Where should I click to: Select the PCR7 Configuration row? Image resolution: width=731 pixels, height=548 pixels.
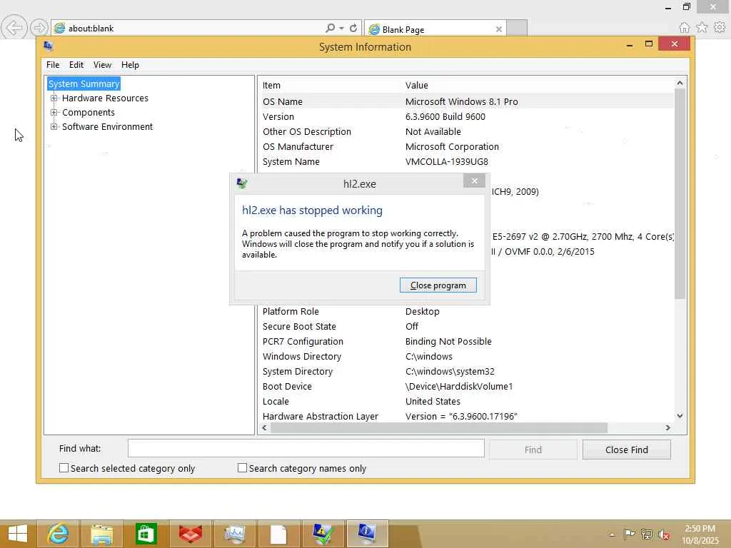click(466, 341)
